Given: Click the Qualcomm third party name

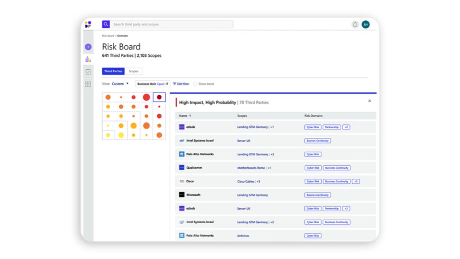Looking at the screenshot, I should pyautogui.click(x=194, y=168).
